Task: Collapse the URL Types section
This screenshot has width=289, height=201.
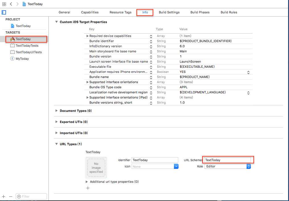Action: point(56,144)
